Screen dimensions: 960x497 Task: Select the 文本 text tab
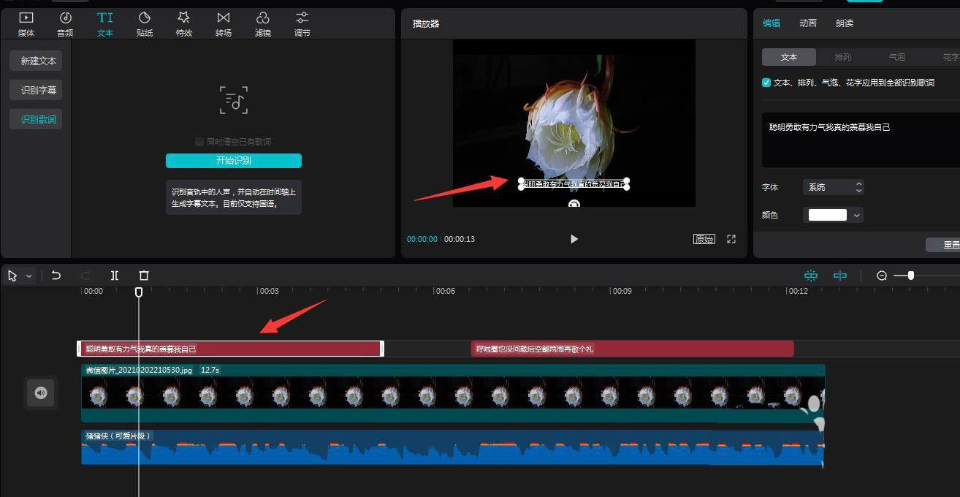[x=105, y=24]
